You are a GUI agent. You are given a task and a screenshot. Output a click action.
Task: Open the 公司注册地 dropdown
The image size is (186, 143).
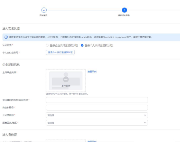(x=97, y=115)
